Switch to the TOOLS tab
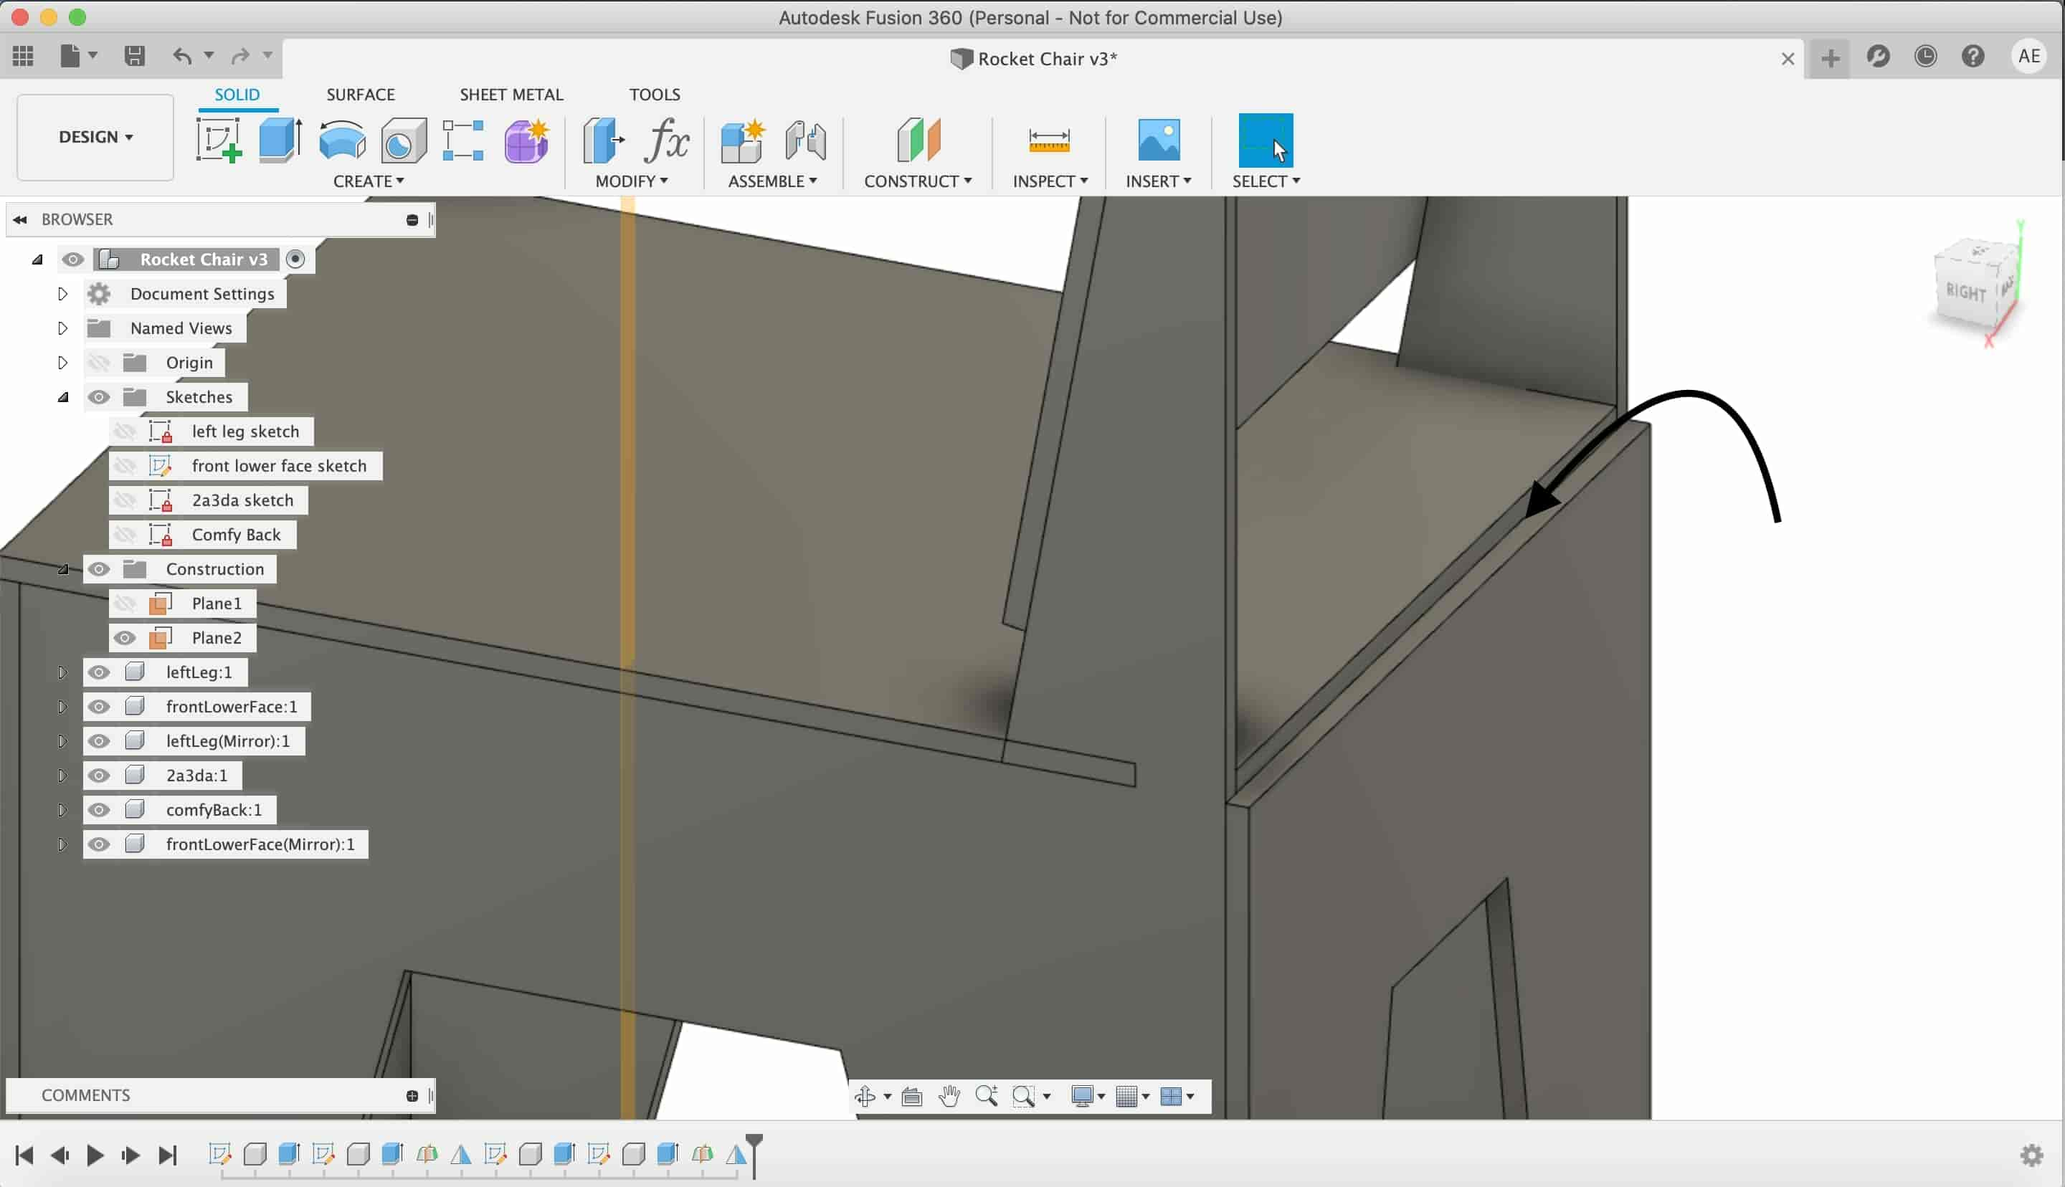Image resolution: width=2065 pixels, height=1187 pixels. click(x=655, y=95)
